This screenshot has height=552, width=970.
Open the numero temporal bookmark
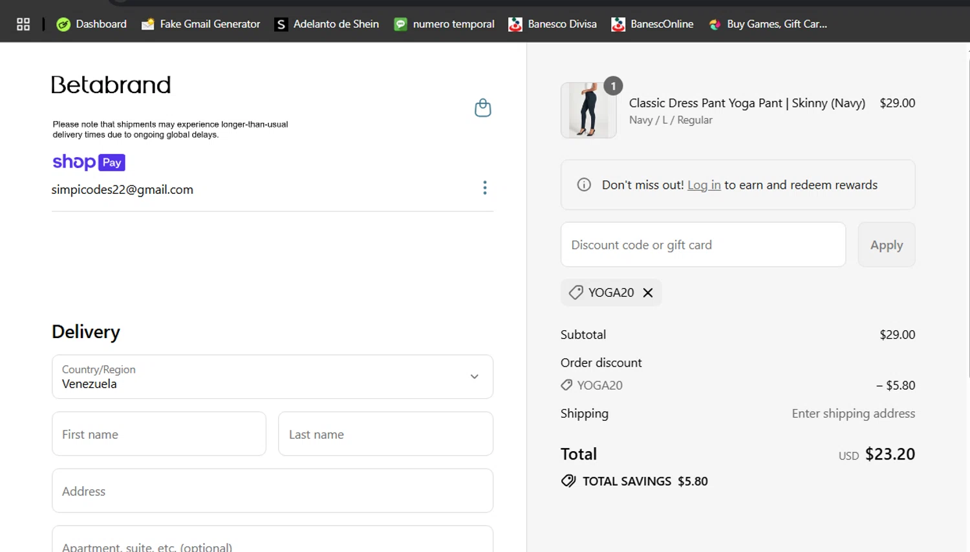[444, 24]
